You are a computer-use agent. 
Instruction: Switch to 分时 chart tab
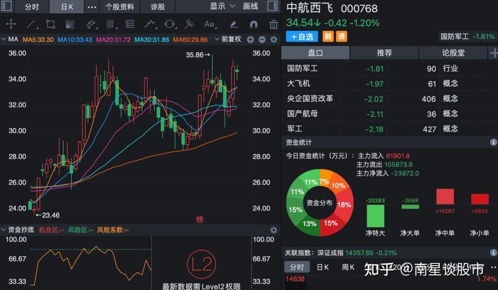32,6
